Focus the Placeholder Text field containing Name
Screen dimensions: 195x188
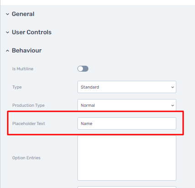point(127,123)
